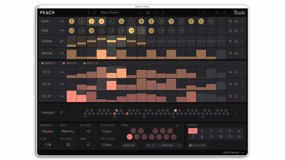Lock the current preset
Viewport: 285px width, 160px height.
click(x=163, y=12)
